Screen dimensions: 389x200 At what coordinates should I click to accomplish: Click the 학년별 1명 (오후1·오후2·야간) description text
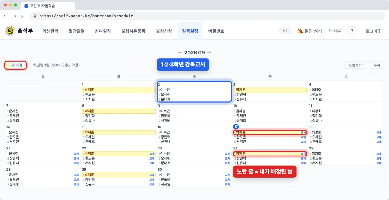[x=56, y=65]
